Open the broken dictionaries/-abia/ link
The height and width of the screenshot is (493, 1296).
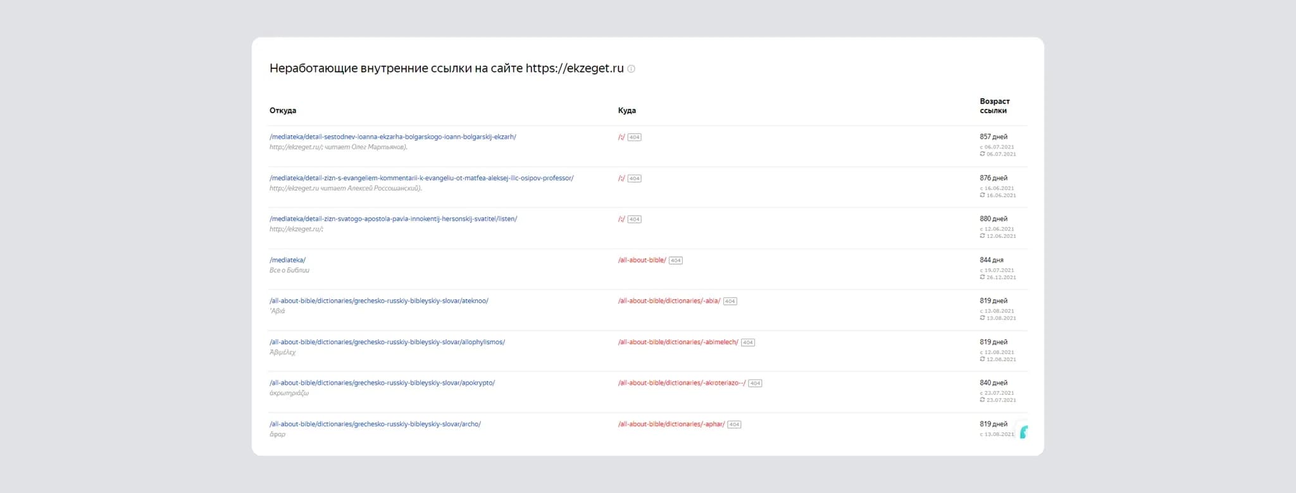click(669, 301)
